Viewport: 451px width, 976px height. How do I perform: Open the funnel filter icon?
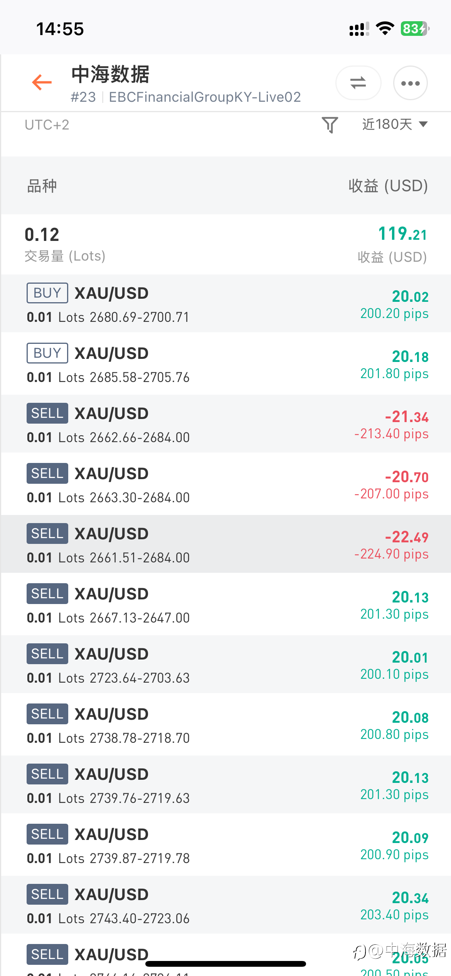330,125
